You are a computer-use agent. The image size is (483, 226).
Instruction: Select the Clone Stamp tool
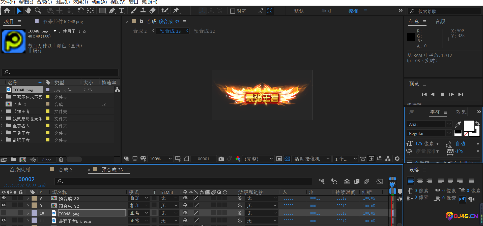pyautogui.click(x=143, y=11)
